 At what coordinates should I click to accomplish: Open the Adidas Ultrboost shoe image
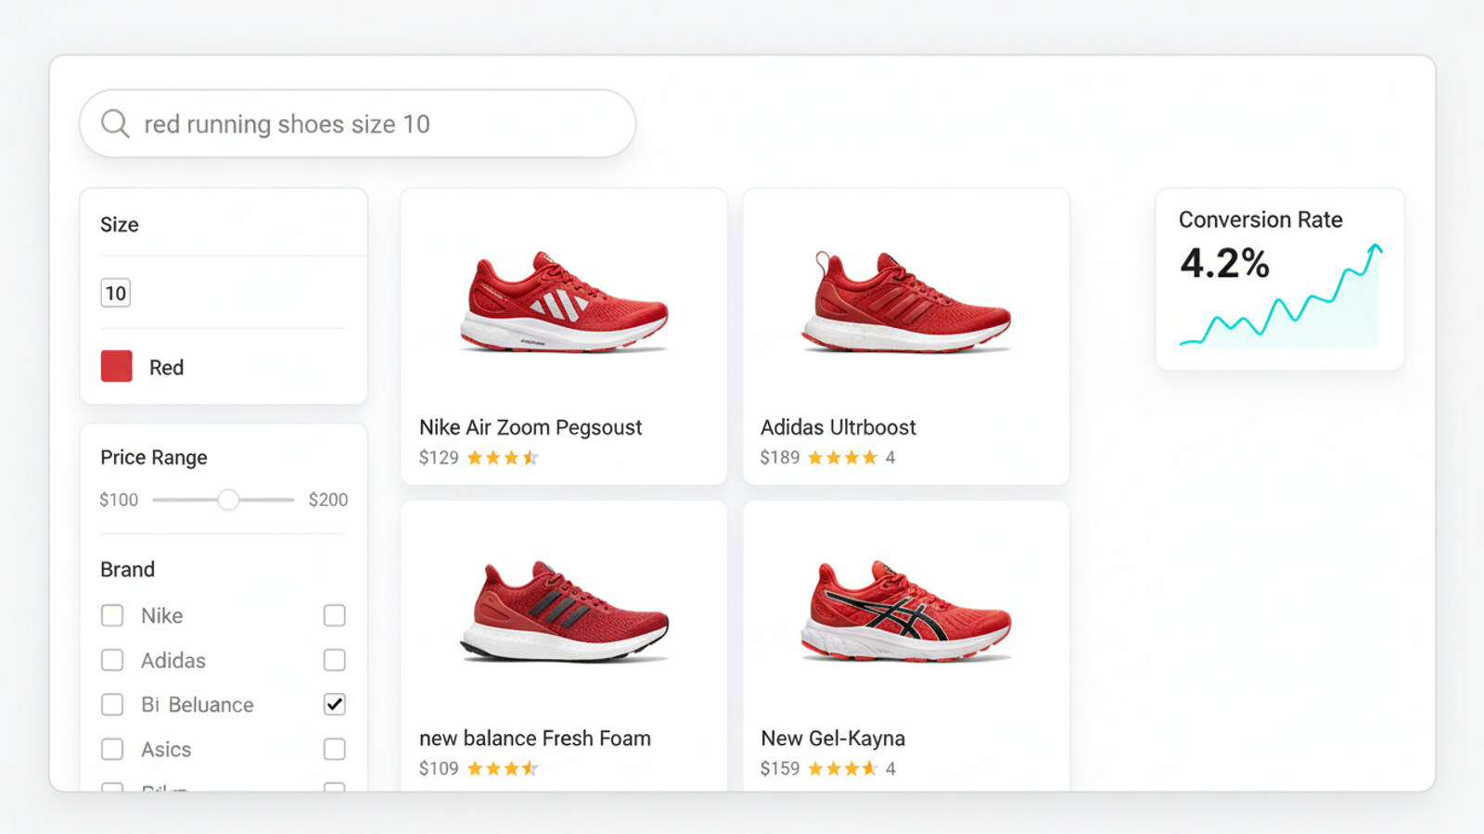click(x=905, y=302)
